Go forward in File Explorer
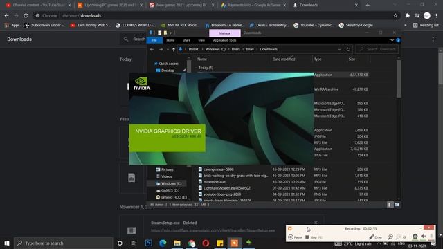The height and width of the screenshot is (249, 443). tap(161, 49)
